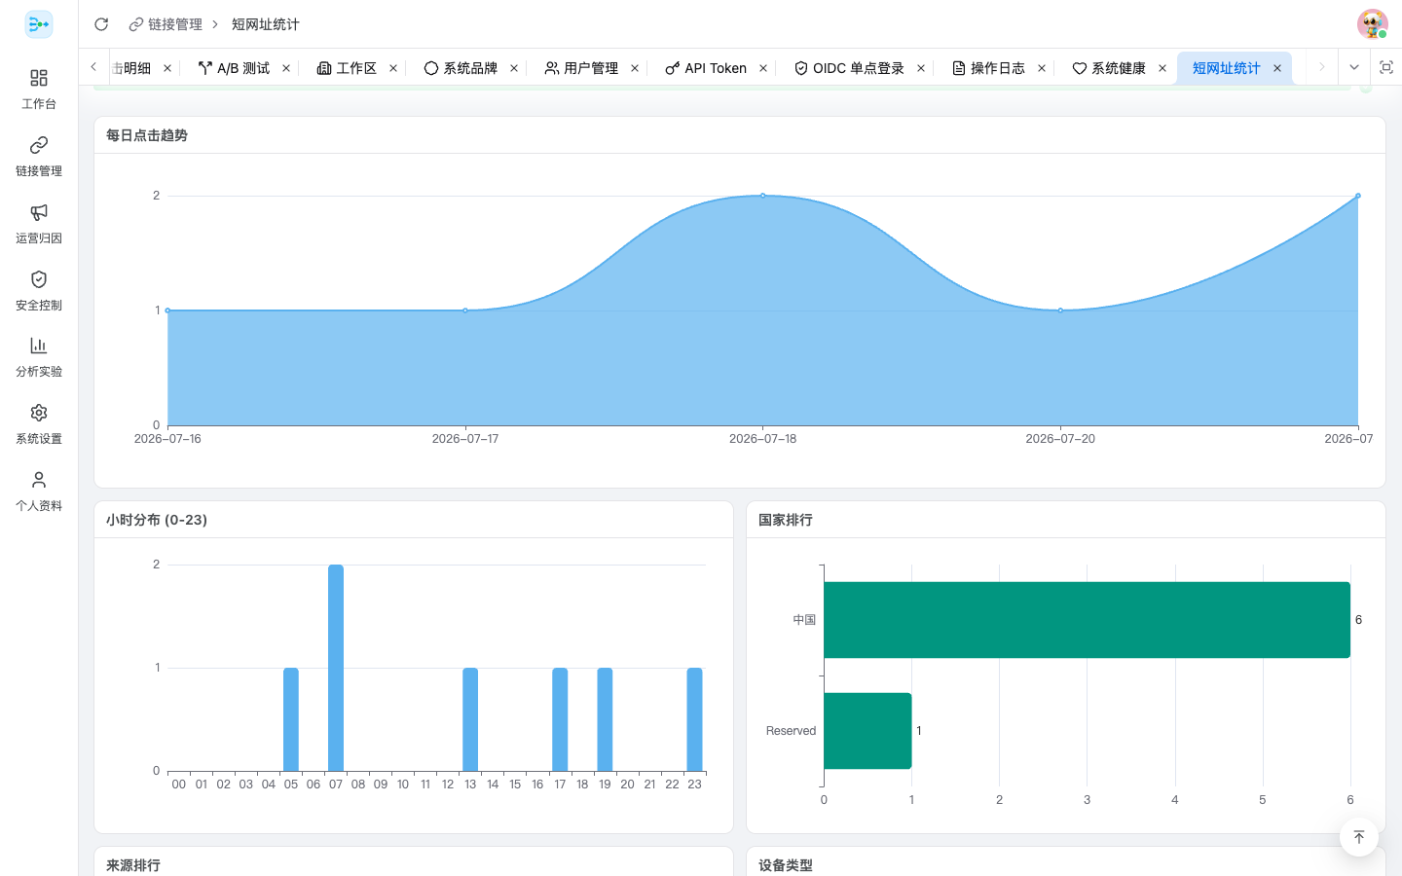Close the A/B 测试 tab
This screenshot has width=1402, height=876.
pos(286,68)
